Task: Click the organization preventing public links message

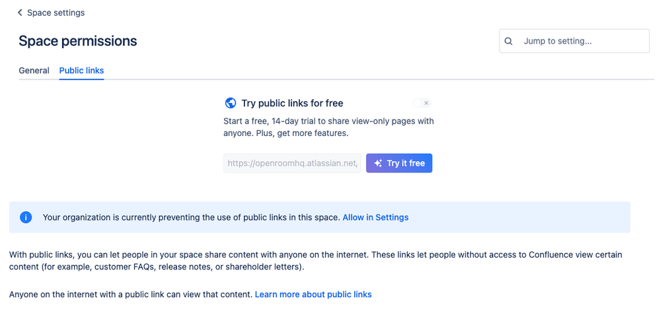Action: [192, 217]
